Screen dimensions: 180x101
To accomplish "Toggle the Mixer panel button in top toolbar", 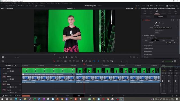I will click(x=150, y=6).
